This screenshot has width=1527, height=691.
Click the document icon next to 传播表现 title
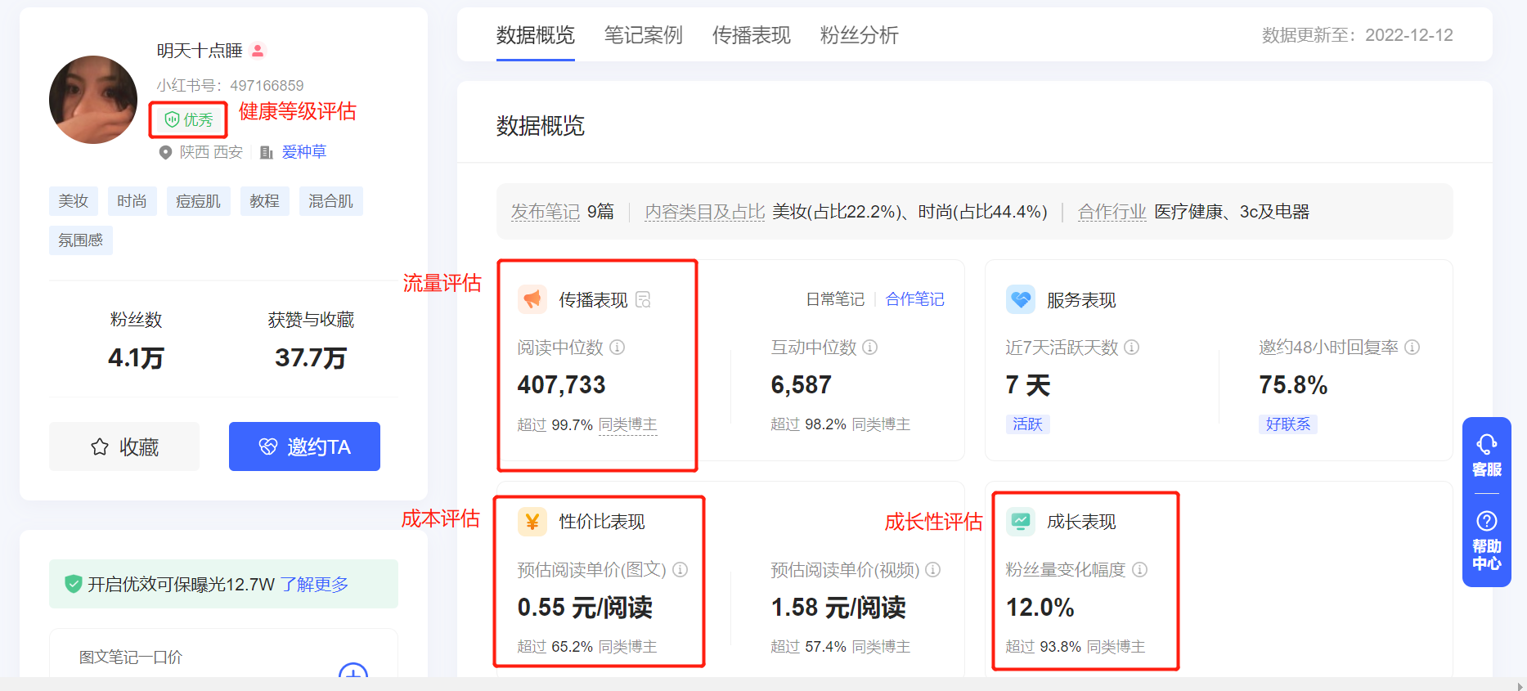pyautogui.click(x=644, y=300)
